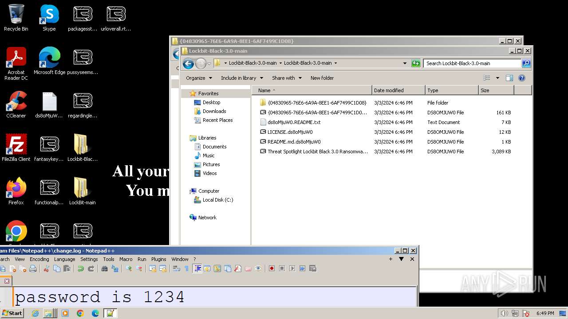The width and height of the screenshot is (568, 319).
Task: Click the New folder button
Action: click(x=322, y=78)
